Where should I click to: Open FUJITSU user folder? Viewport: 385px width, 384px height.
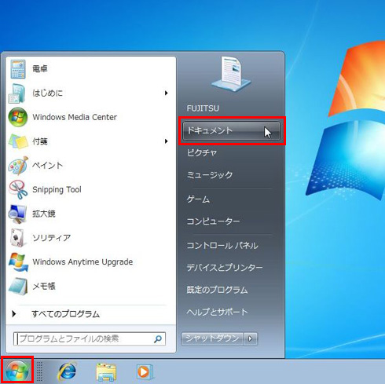[203, 108]
